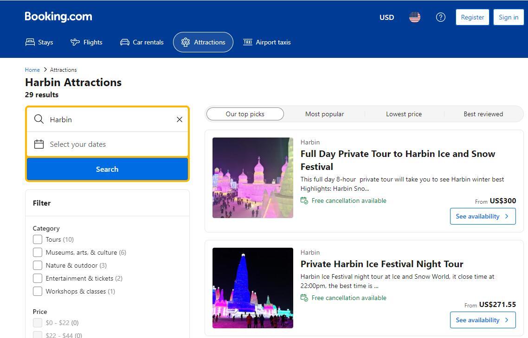This screenshot has width=528, height=338.
Task: Click the Home breadcrumb link
Action: [32, 70]
